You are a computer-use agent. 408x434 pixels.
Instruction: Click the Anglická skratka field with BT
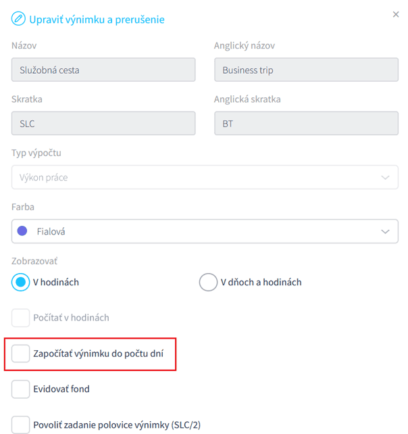tap(306, 124)
